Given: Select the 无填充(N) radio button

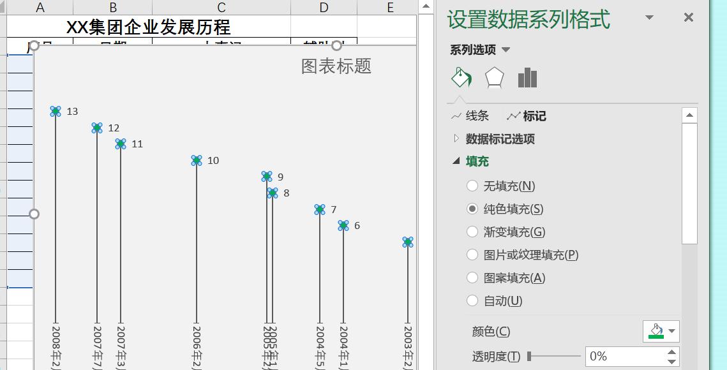Looking at the screenshot, I should coord(472,186).
